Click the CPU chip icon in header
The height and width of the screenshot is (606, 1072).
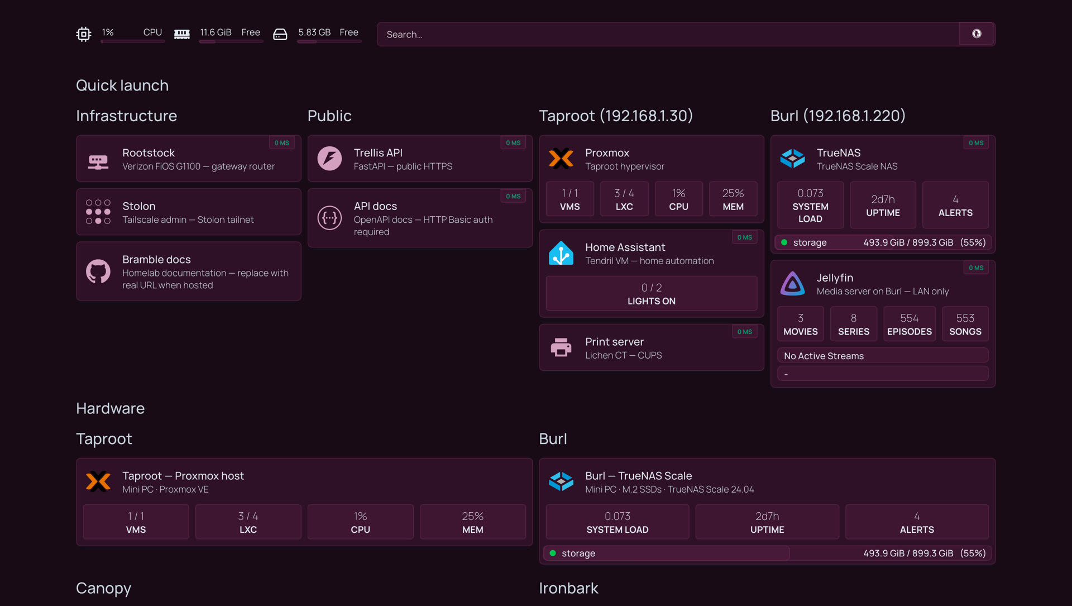coord(84,35)
